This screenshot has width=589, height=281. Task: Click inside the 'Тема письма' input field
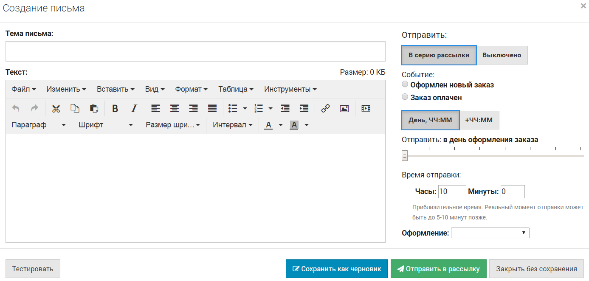194,51
